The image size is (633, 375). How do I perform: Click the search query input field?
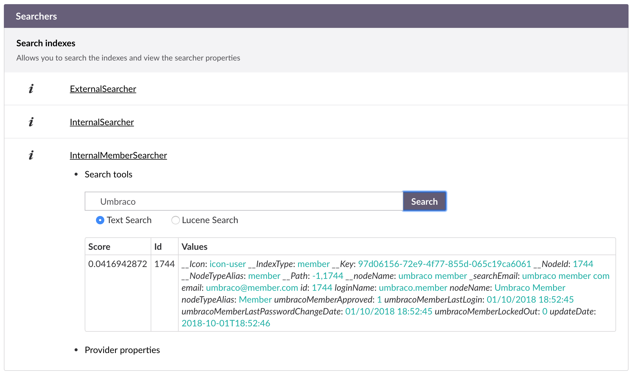click(x=244, y=201)
